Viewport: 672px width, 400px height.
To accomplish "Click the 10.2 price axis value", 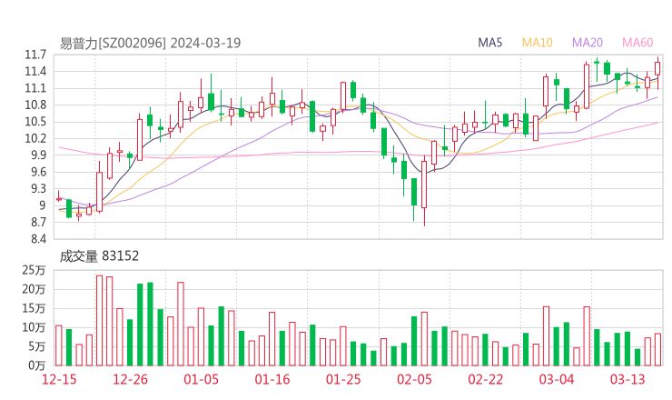I will click(x=35, y=138).
